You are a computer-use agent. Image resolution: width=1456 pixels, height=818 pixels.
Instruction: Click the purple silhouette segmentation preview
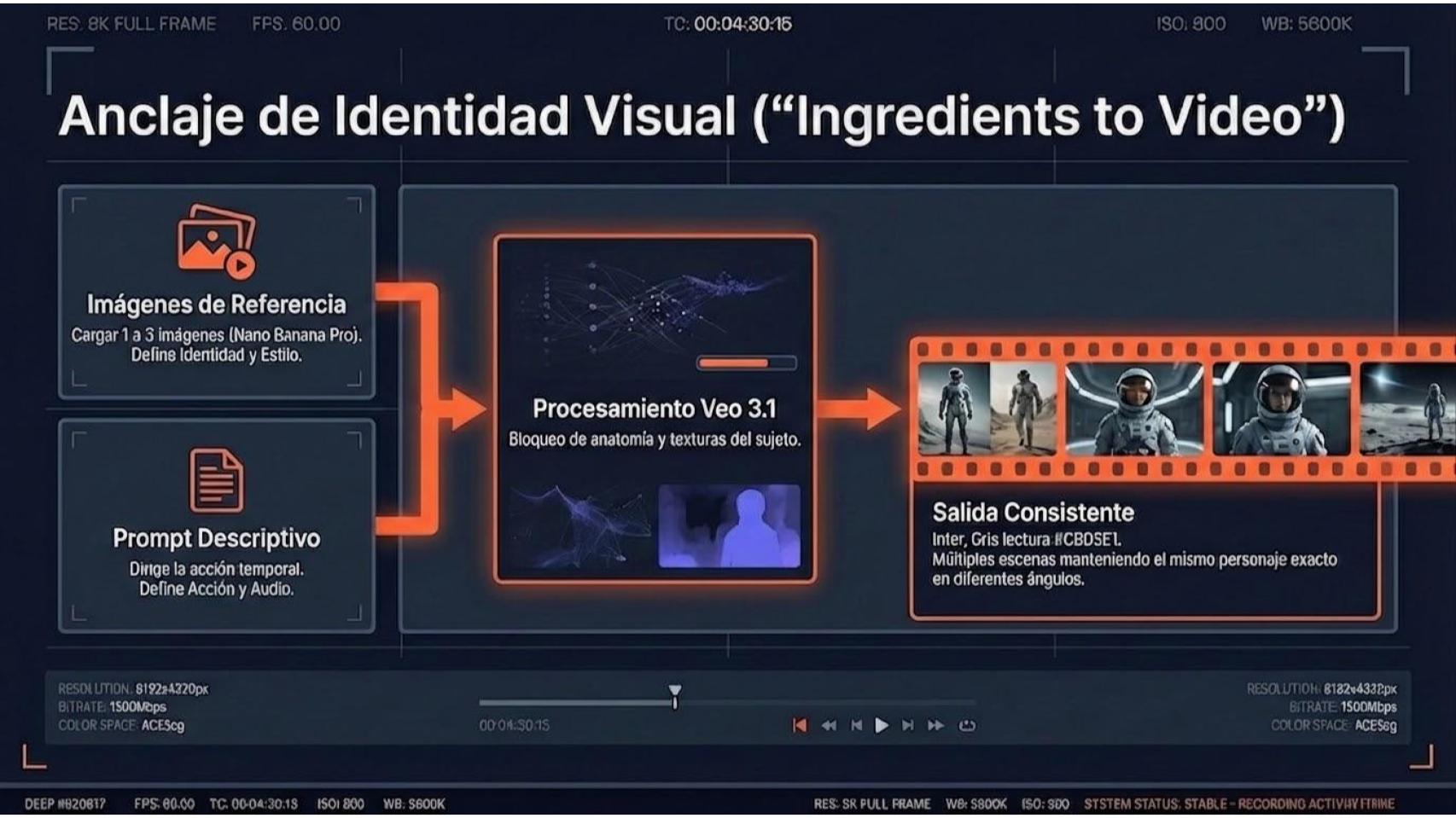729,526
